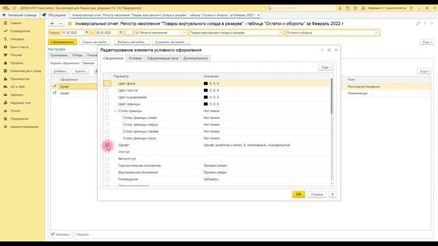Go forward with the right arrow

tap(60, 24)
